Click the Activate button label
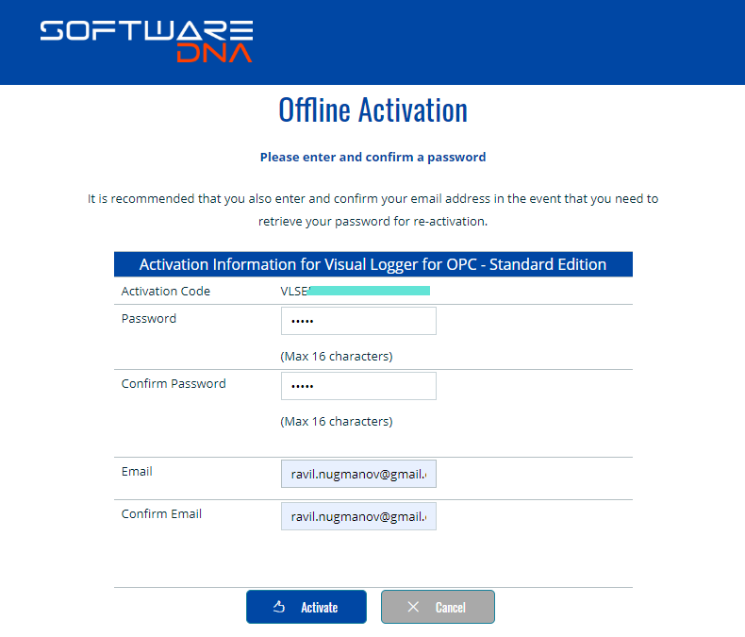 [320, 607]
